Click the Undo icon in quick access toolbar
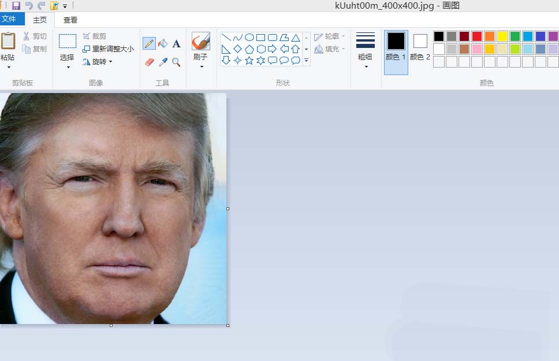The image size is (559, 361). (x=29, y=5)
